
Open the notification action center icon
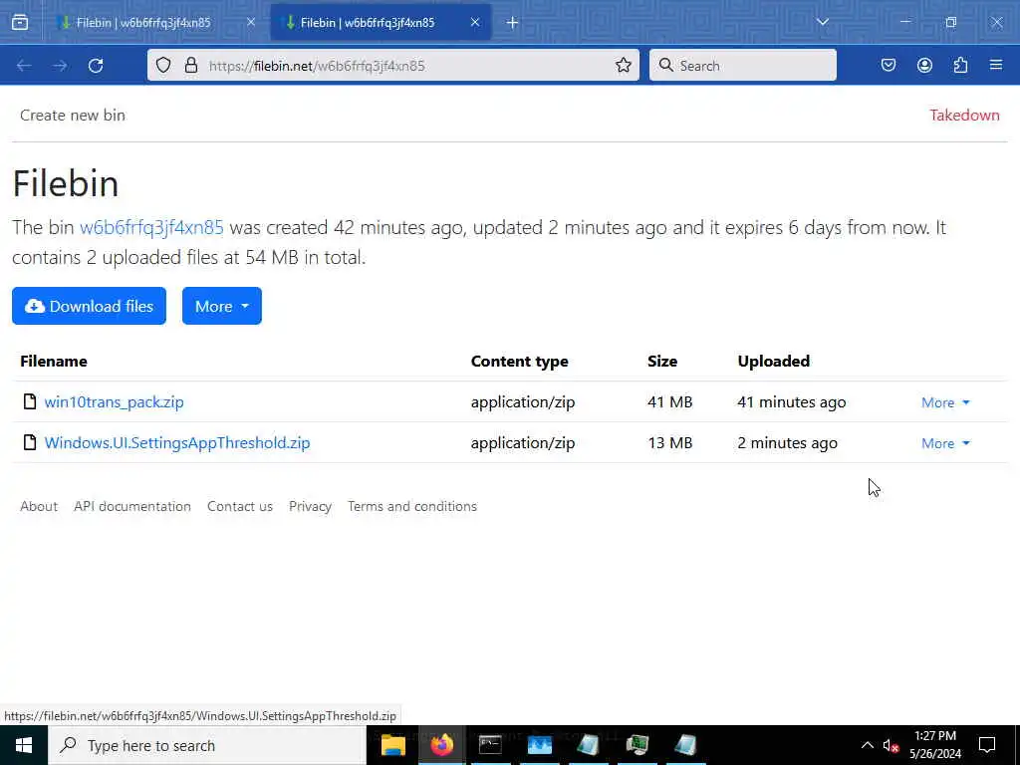[x=987, y=745]
